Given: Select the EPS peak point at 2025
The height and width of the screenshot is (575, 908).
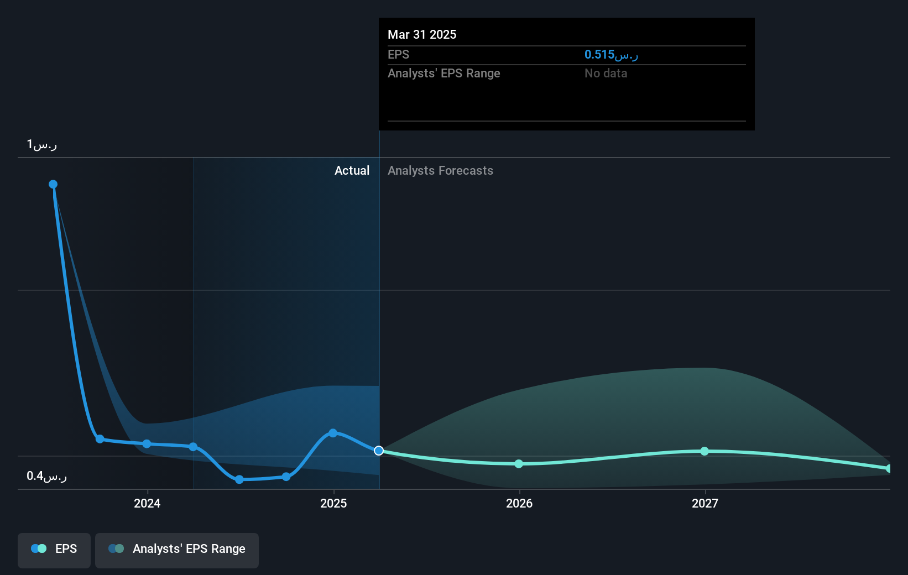Looking at the screenshot, I should click(333, 433).
